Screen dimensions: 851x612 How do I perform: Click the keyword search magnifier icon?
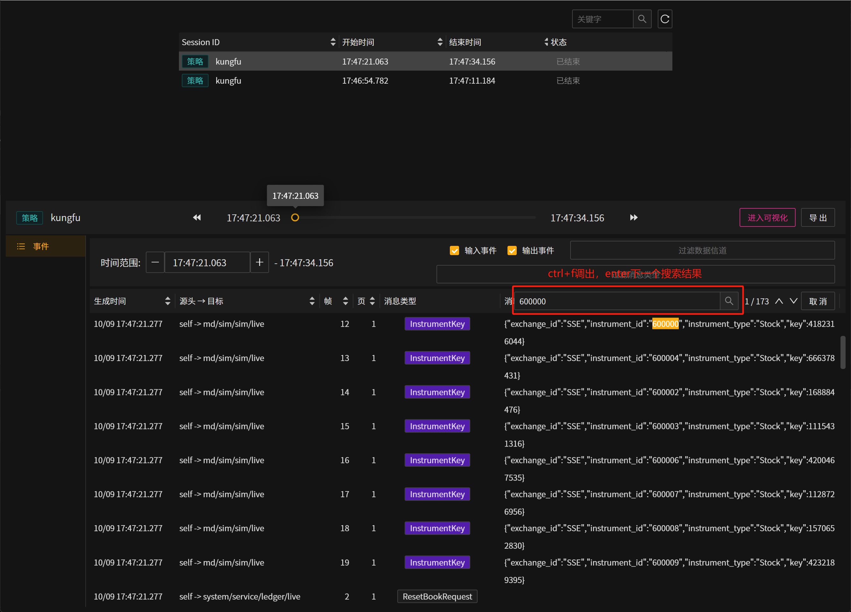pyautogui.click(x=642, y=19)
